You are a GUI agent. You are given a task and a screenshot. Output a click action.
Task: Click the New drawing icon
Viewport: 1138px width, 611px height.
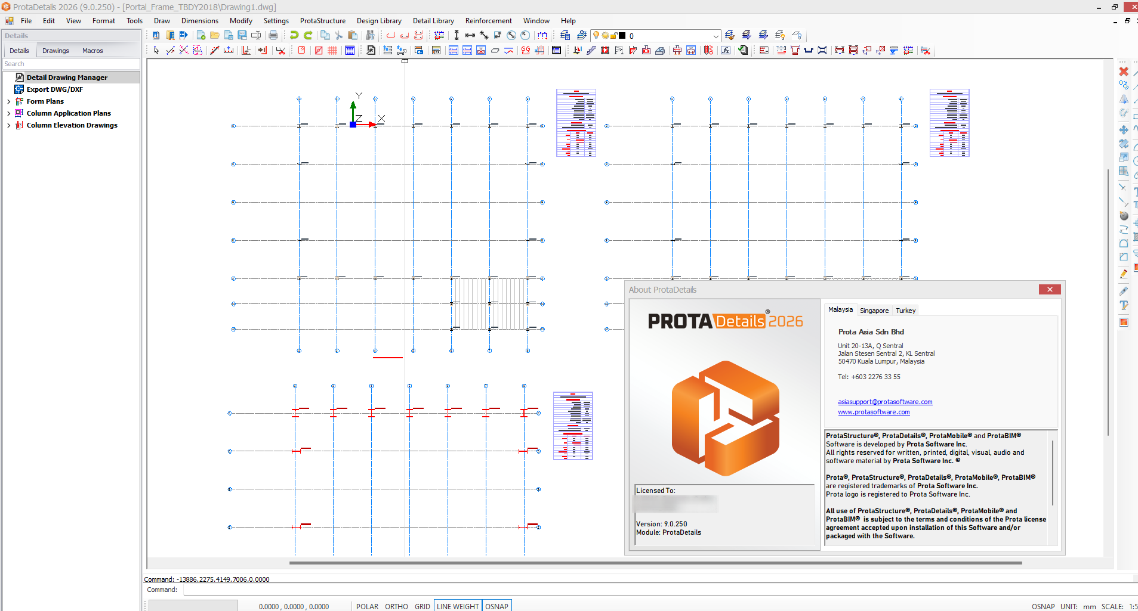pyautogui.click(x=201, y=35)
